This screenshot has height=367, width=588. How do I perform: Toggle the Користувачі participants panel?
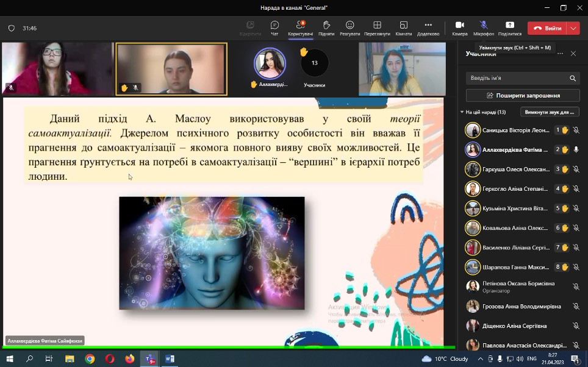click(300, 27)
